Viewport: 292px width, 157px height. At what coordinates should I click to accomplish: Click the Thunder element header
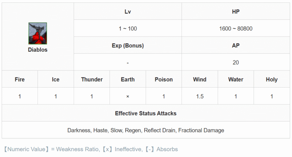[x=92, y=80]
